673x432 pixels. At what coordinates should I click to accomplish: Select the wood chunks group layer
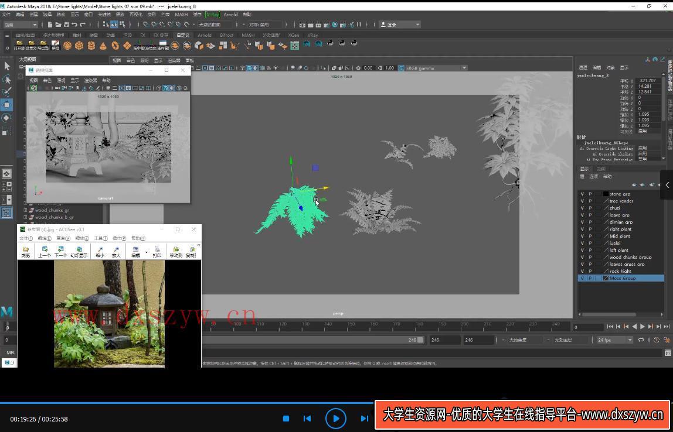(631, 257)
